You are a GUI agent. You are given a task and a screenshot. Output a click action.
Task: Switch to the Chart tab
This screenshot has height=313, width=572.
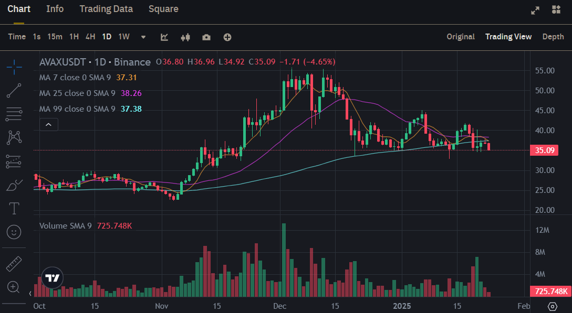coord(19,9)
